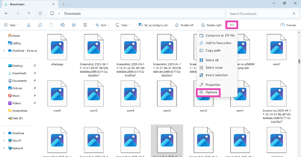Open the View dropdown menu
Viewport: 301px width, 157px height.
[x=123, y=25]
